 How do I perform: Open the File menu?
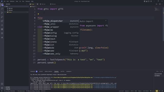click(x=5, y=1)
